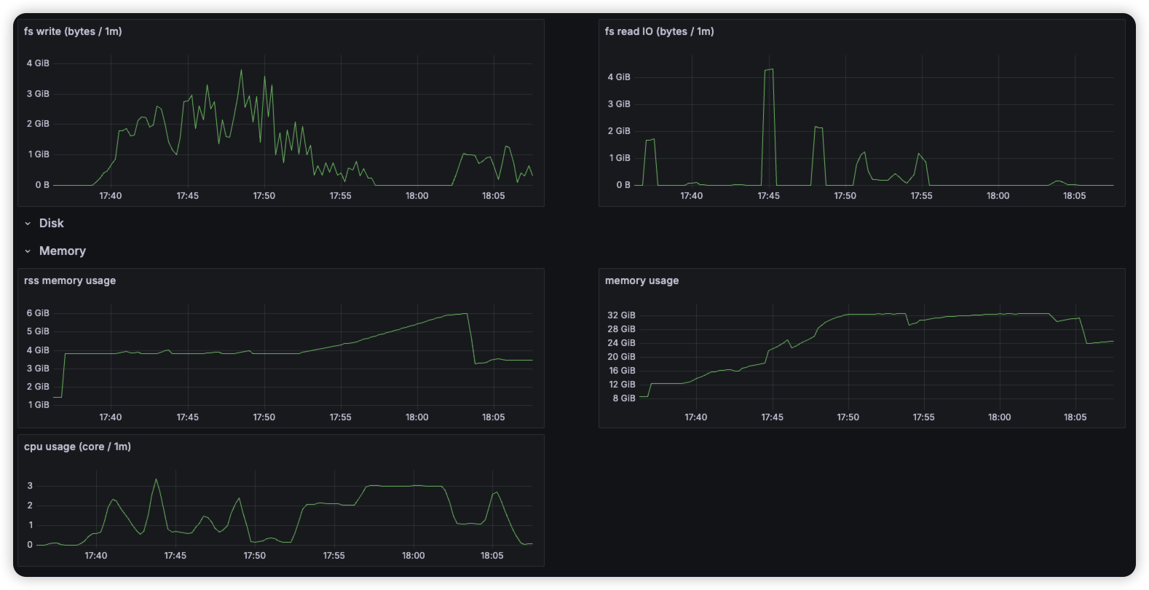Open the cpu usage panel title menu

(x=77, y=447)
